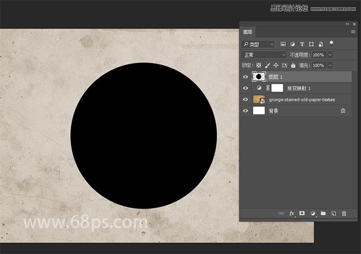Viewport: 361px width, 254px height.
Task: Click the lock image pixels brush icon
Action: (x=268, y=65)
